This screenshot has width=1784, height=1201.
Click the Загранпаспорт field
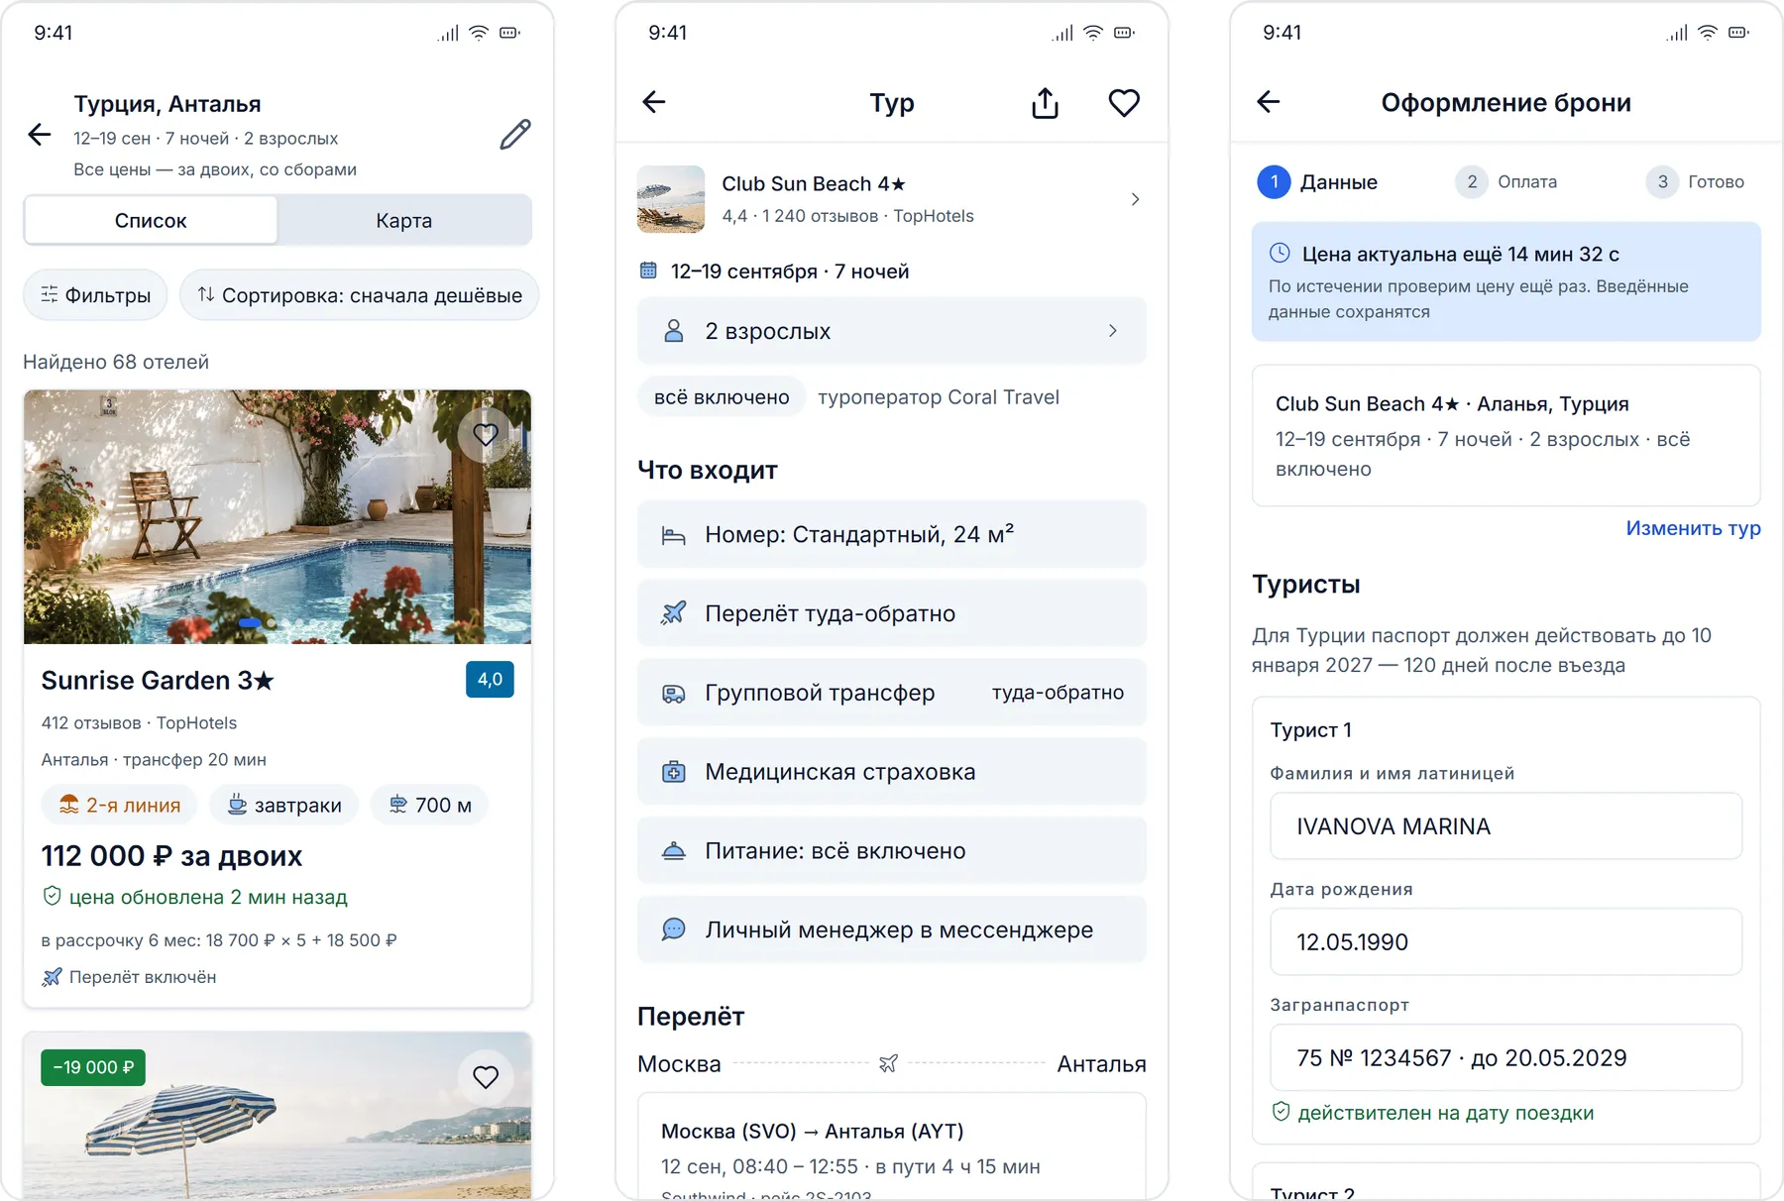point(1505,1057)
